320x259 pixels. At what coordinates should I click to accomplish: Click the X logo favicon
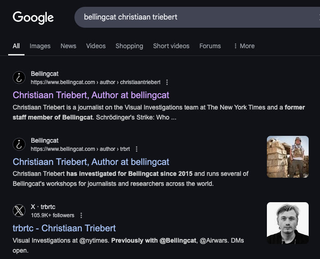click(19, 211)
